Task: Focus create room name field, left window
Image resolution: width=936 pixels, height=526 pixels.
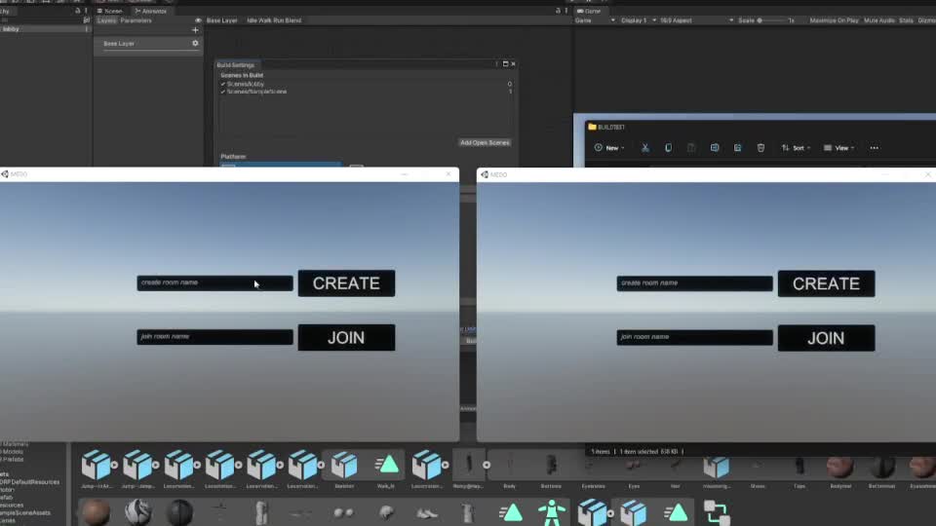Action: [214, 282]
